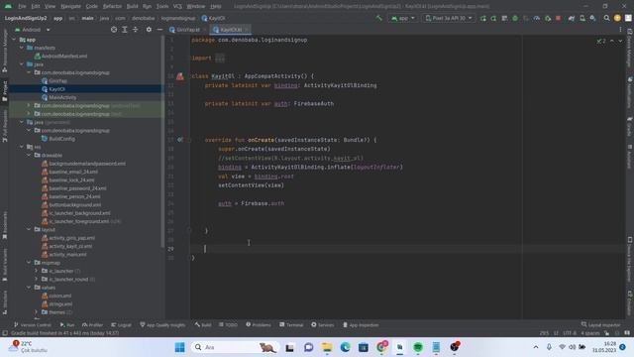This screenshot has width=634, height=357.
Task: Expand the folded import block
Action: pos(220,58)
